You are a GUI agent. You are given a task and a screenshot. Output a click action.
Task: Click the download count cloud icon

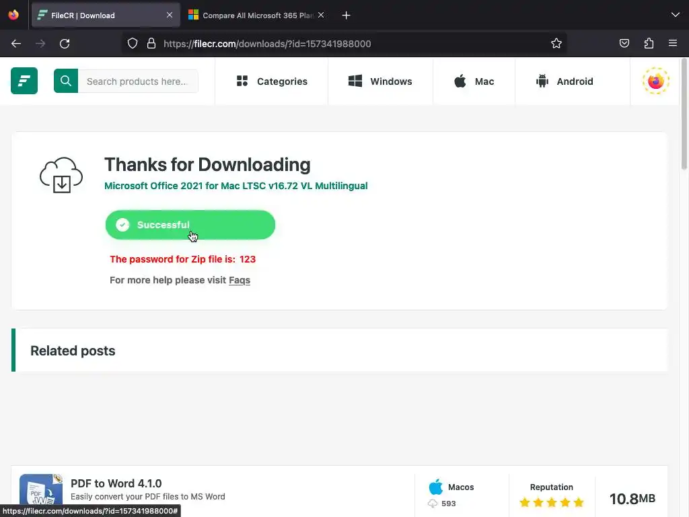[433, 504]
